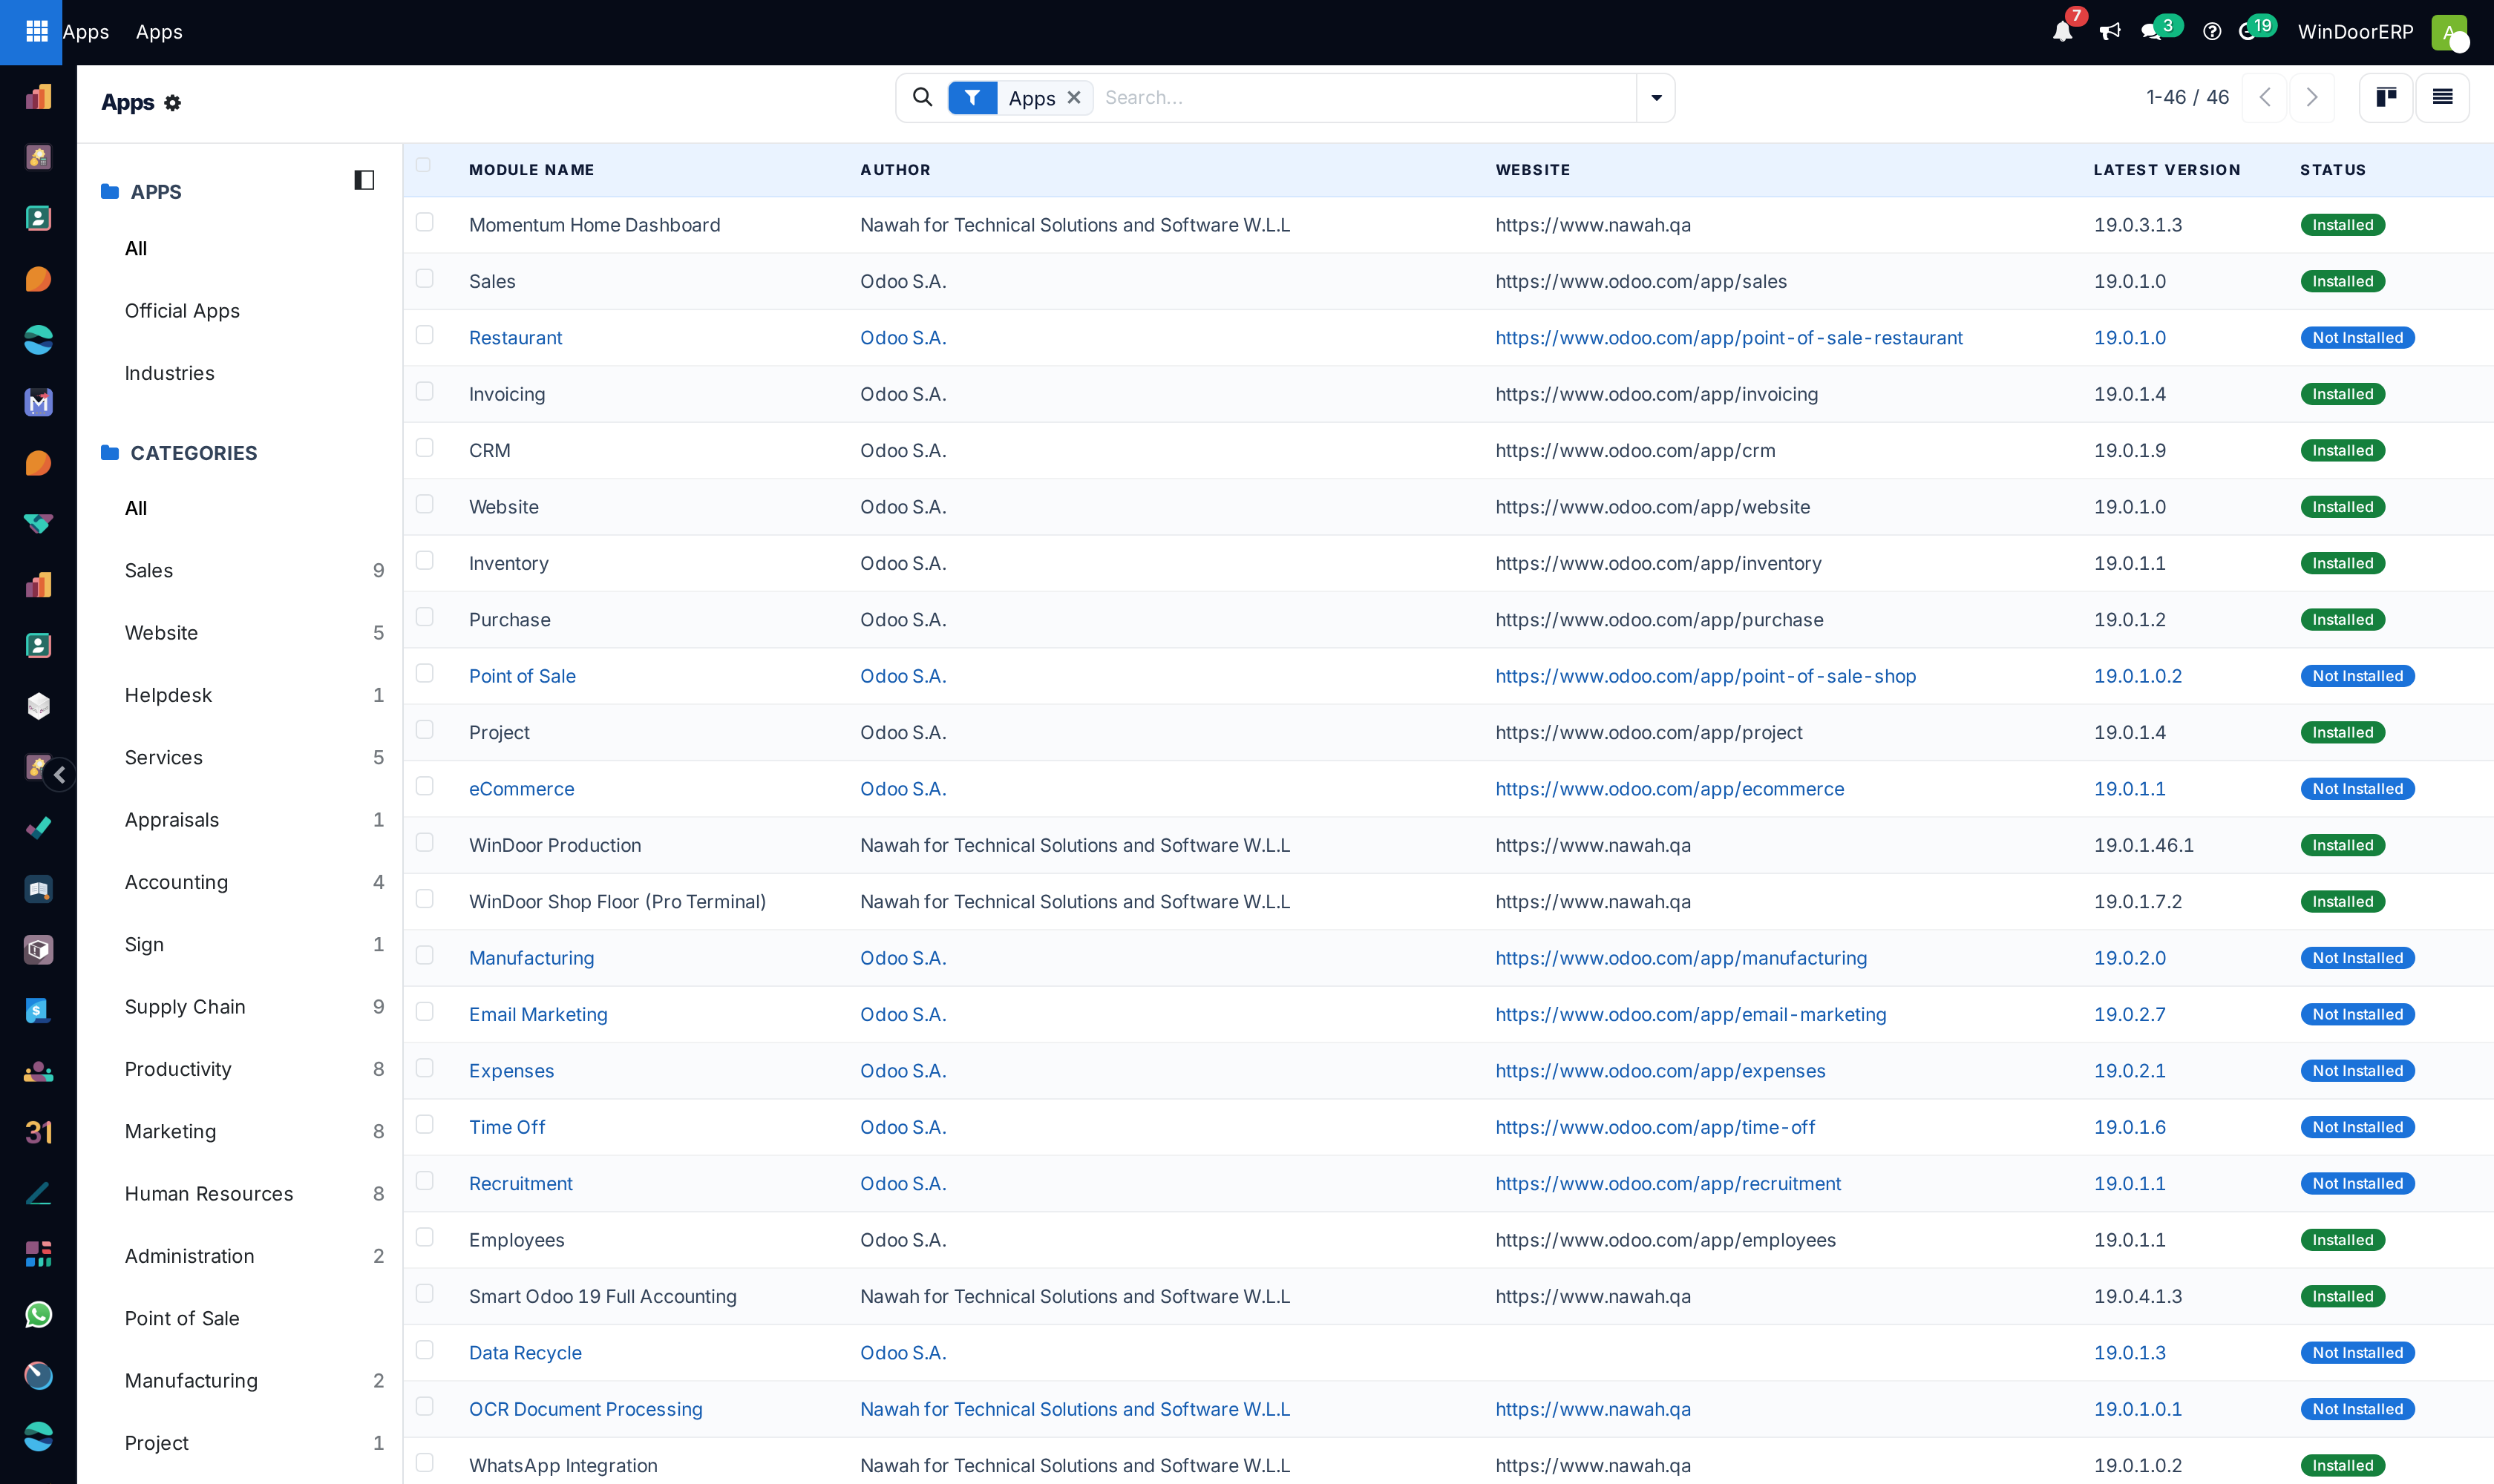Collapse the app sidebar with the chevron

(60, 775)
